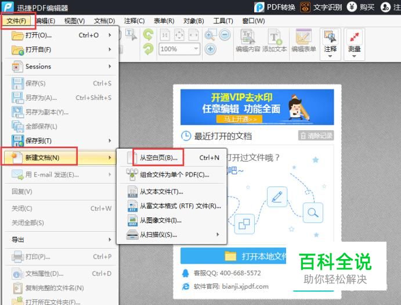Screen dimensions: 401x305
Task: Click the 打开自 folder icon
Action: (x=17, y=50)
